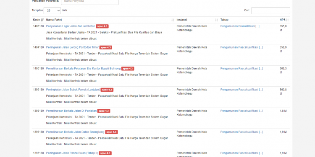
Task: Click spse 4.3 badge on Datoe Binangkang row
Action: (x=111, y=132)
